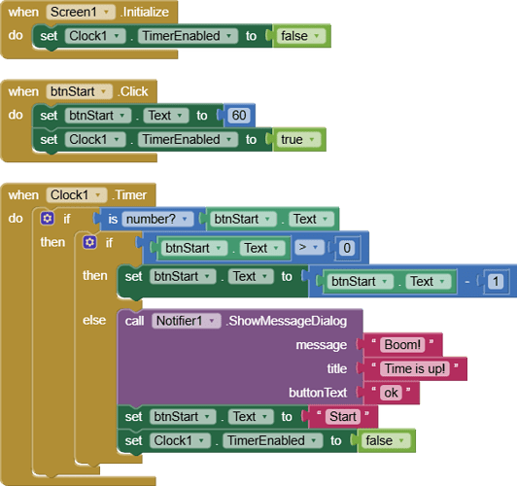The width and height of the screenshot is (517, 486).
Task: Open mutator gear on outer if block
Action: pyautogui.click(x=48, y=219)
